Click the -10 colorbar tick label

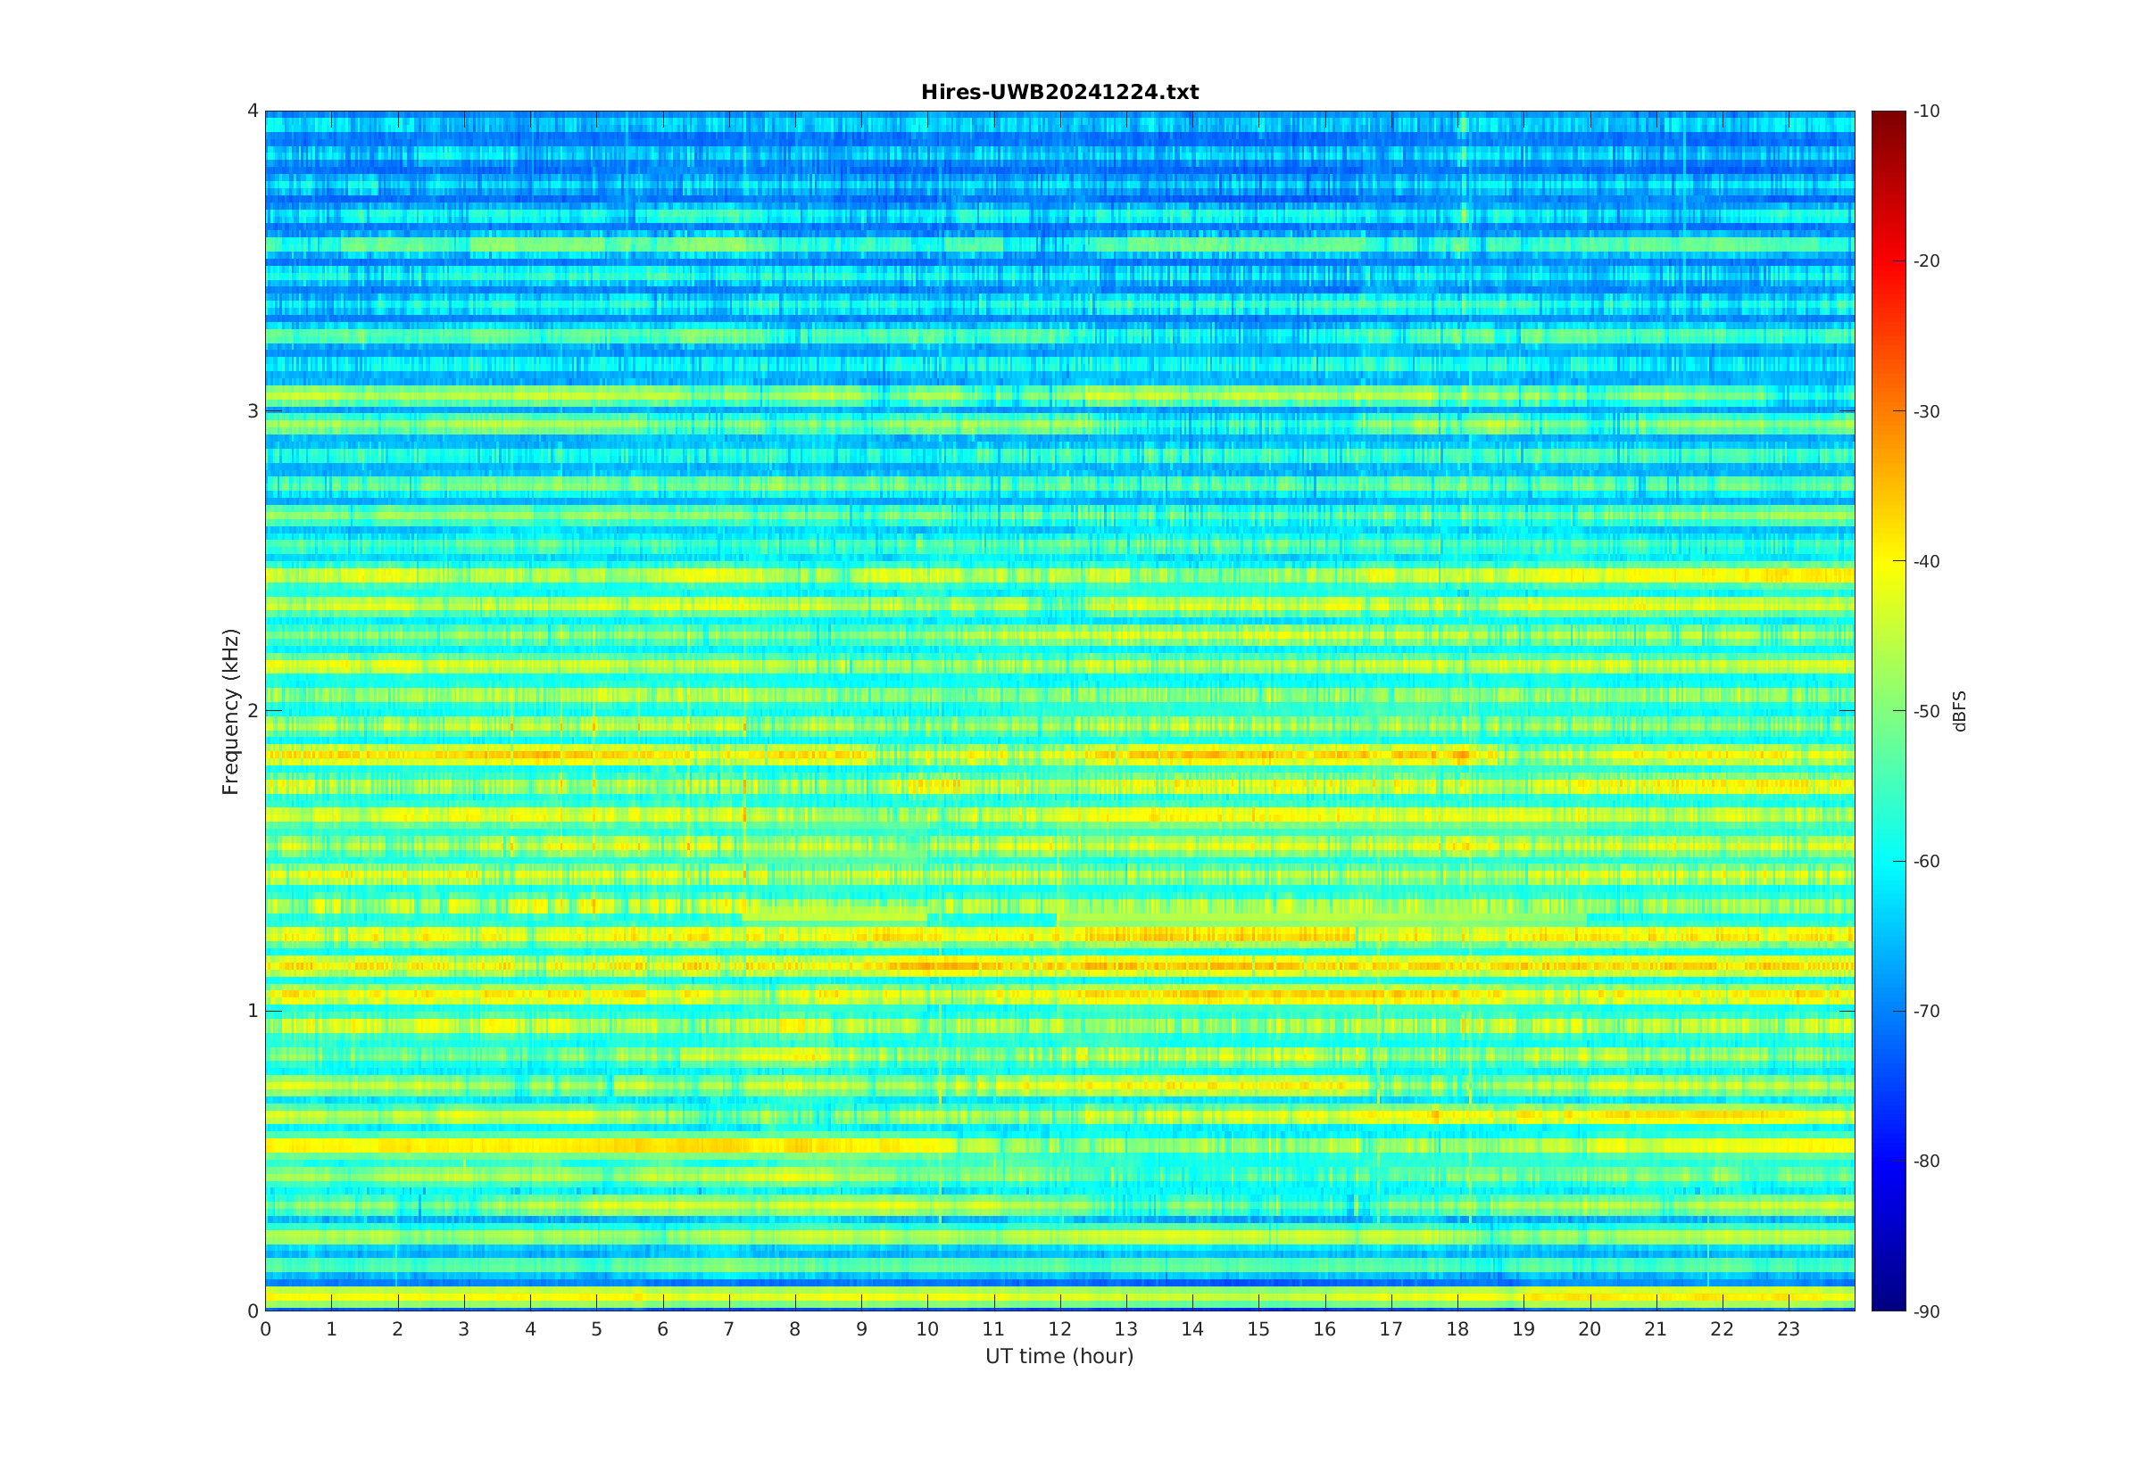1926,112
